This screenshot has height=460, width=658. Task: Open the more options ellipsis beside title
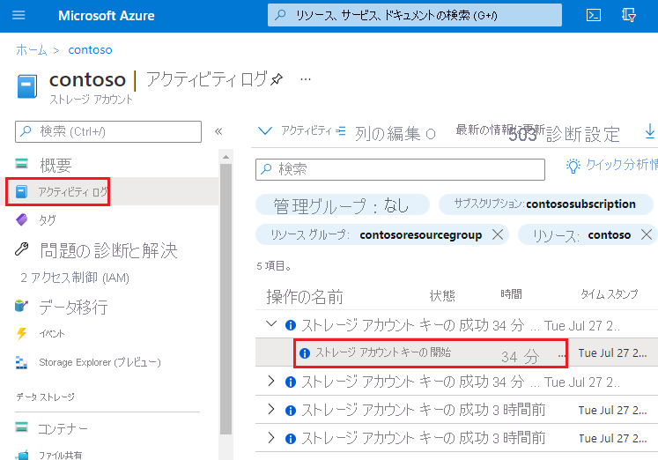pyautogui.click(x=306, y=79)
